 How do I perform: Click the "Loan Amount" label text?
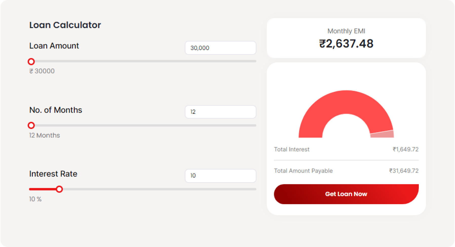click(x=54, y=46)
